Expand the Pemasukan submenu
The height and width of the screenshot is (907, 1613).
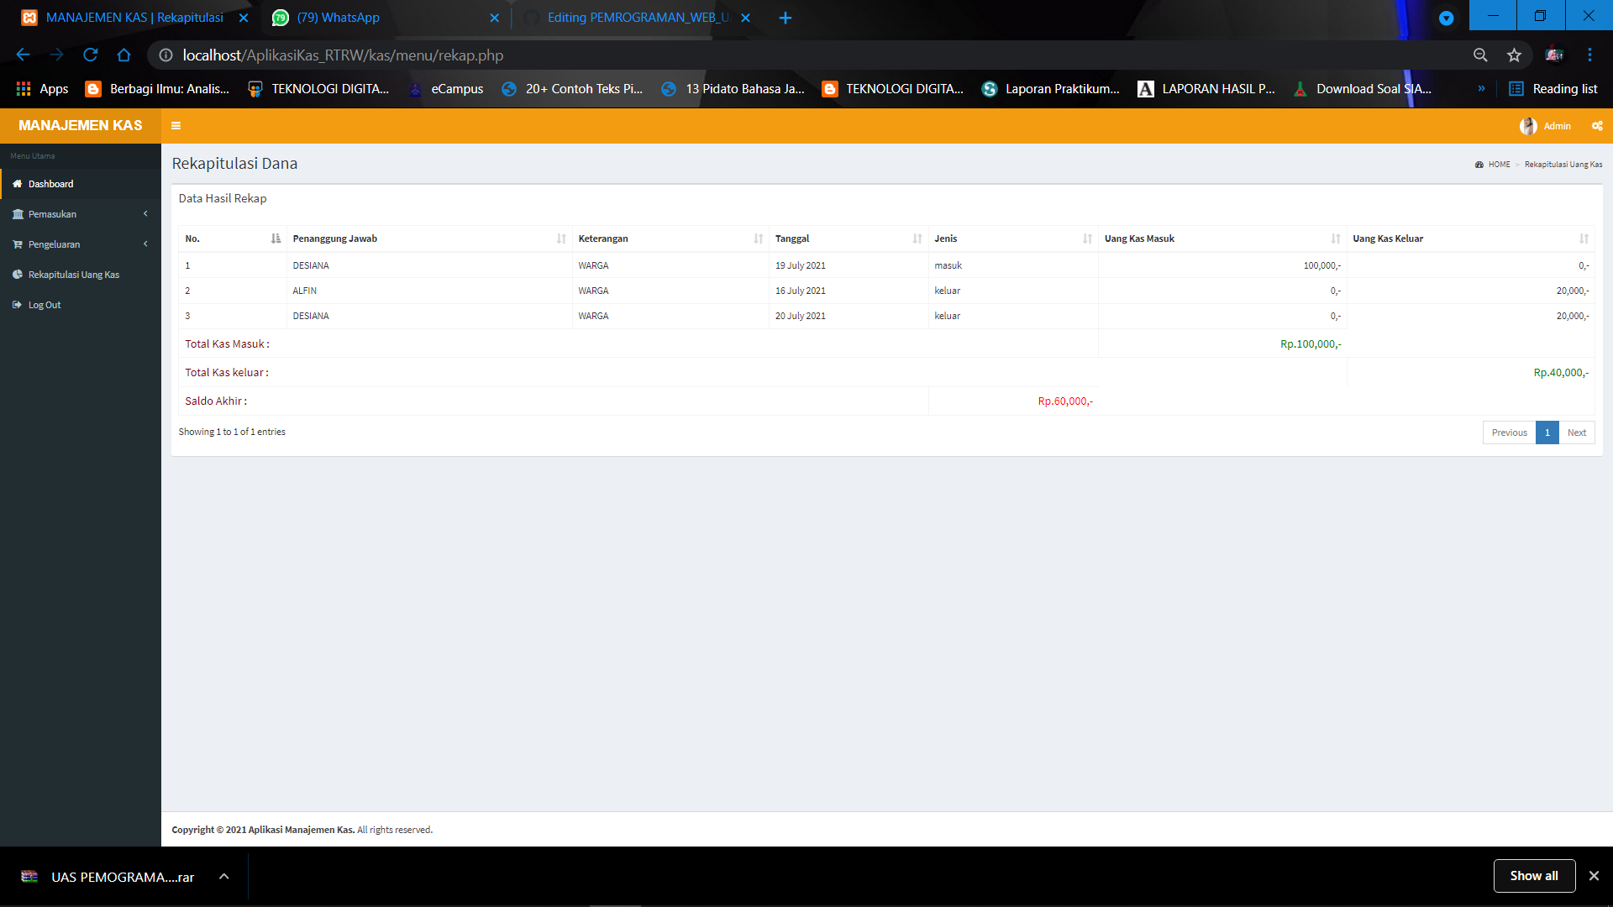click(144, 213)
